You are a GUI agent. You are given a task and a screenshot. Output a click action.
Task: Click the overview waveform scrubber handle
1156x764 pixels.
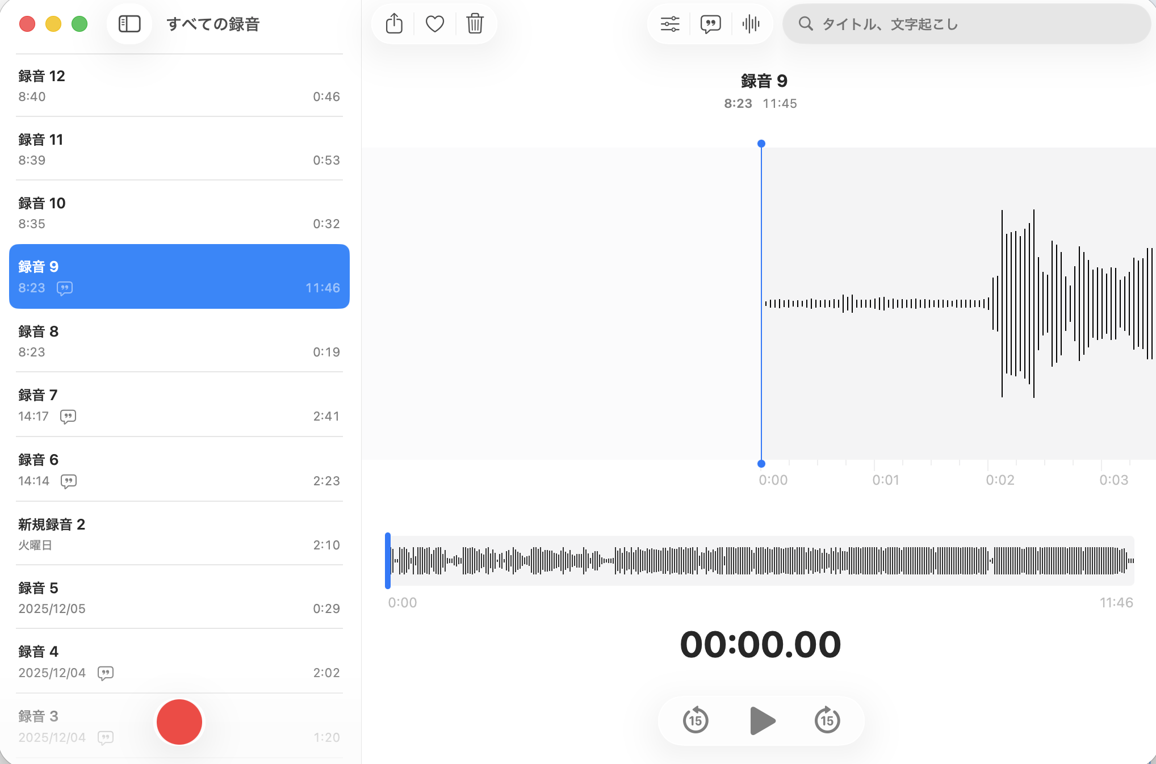tap(388, 560)
